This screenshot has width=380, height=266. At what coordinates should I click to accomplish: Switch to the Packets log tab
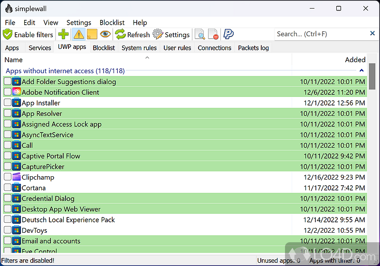click(253, 48)
